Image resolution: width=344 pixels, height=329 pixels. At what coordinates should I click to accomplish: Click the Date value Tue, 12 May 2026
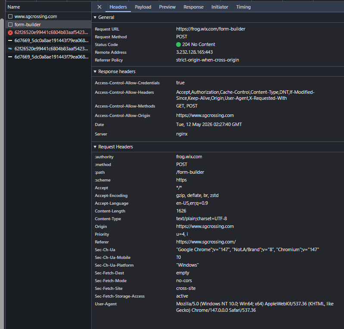tap(209, 124)
